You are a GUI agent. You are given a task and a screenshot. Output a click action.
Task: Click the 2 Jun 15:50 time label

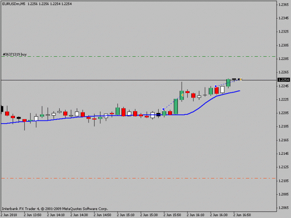pos(172,215)
